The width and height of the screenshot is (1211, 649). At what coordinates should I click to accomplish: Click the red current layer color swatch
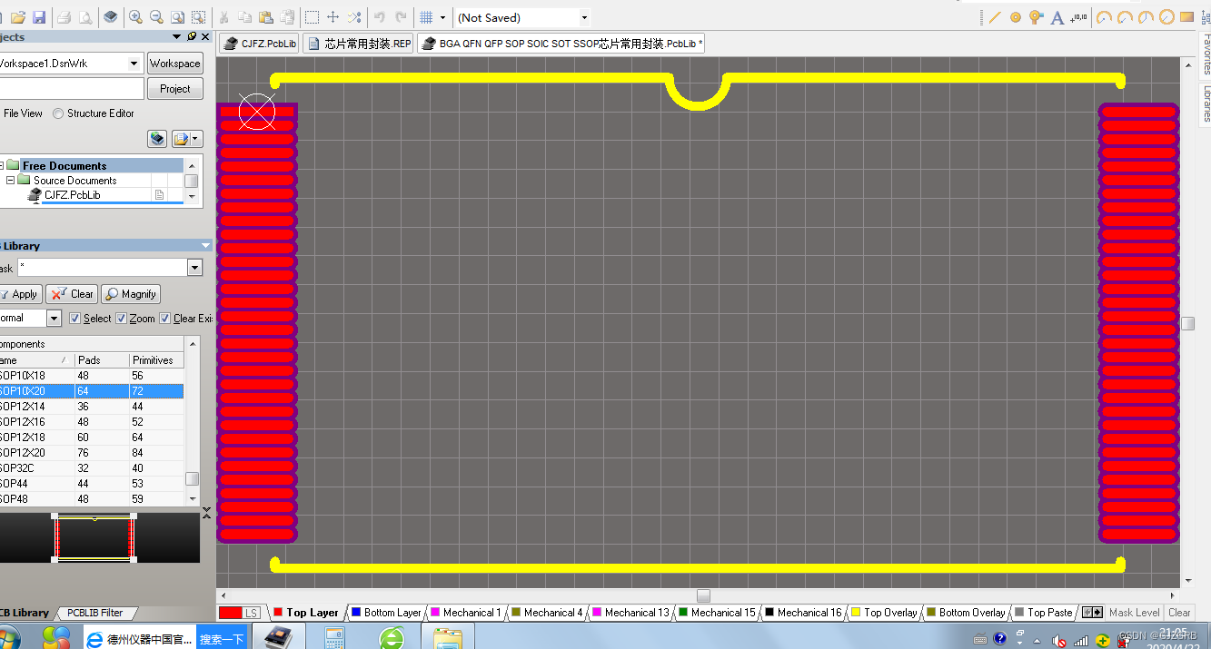230,614
